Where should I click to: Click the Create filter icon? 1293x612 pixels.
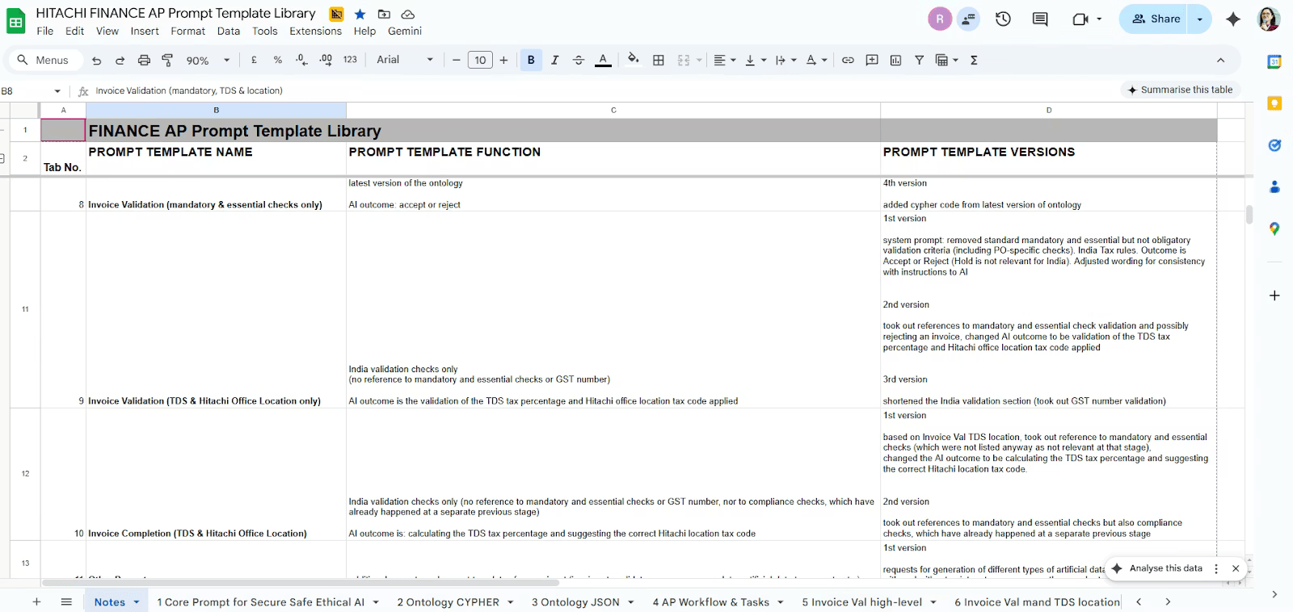pyautogui.click(x=919, y=60)
